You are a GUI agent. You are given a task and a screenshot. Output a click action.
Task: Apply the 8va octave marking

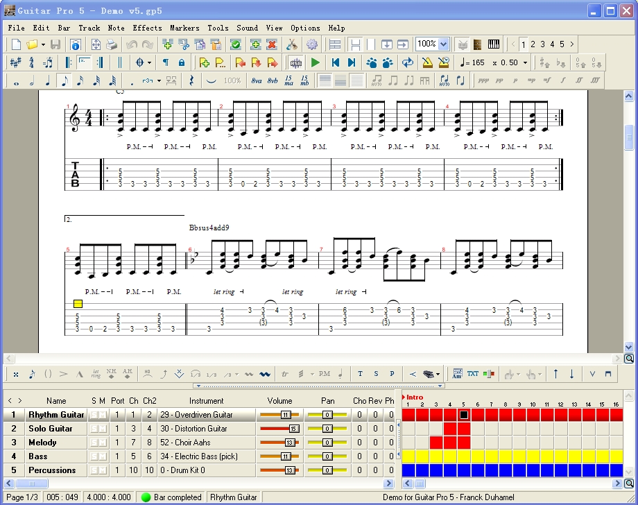(x=257, y=81)
